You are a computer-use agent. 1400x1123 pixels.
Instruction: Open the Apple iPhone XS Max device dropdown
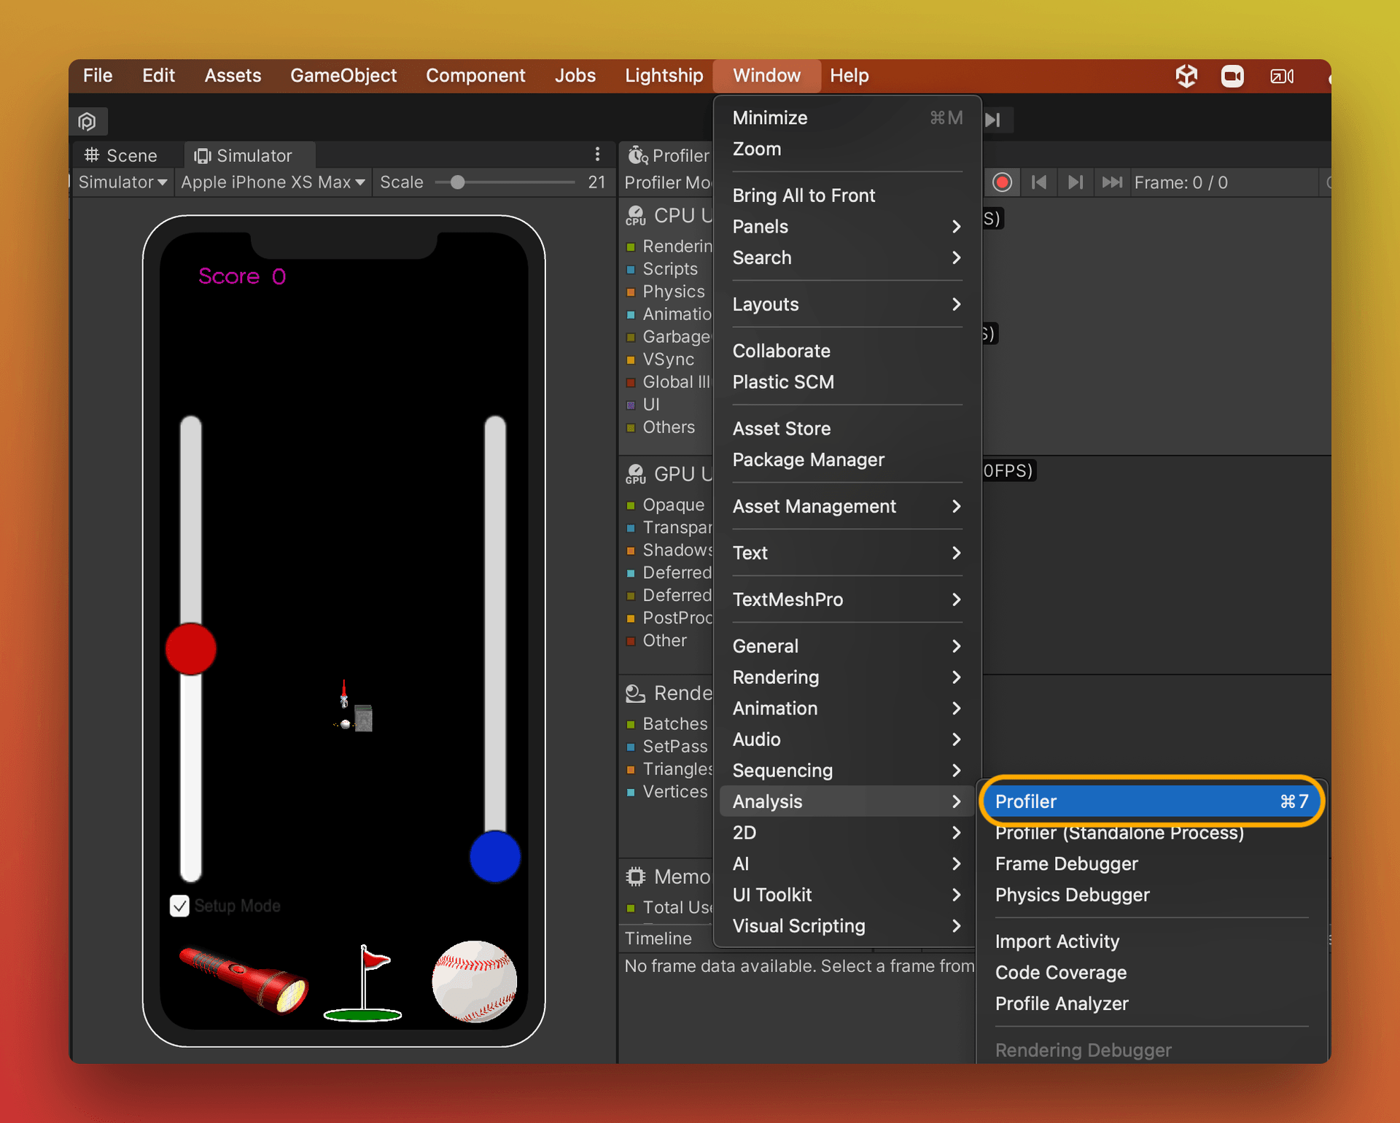coord(273,182)
